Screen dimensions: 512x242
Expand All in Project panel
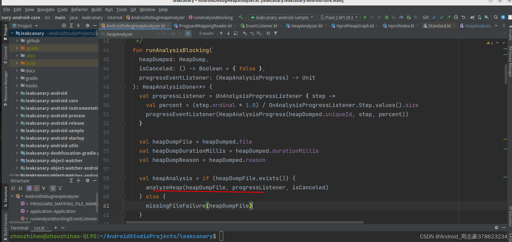tap(71, 26)
